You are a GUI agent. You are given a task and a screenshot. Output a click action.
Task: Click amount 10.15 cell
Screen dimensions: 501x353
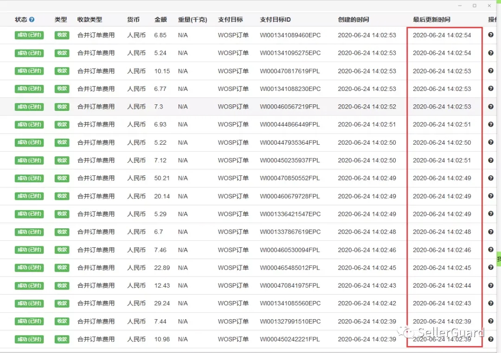click(x=162, y=71)
